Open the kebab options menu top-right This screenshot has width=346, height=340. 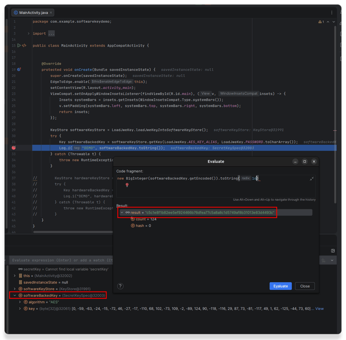332,12
